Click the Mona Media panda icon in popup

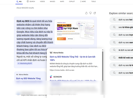[x=51, y=53]
